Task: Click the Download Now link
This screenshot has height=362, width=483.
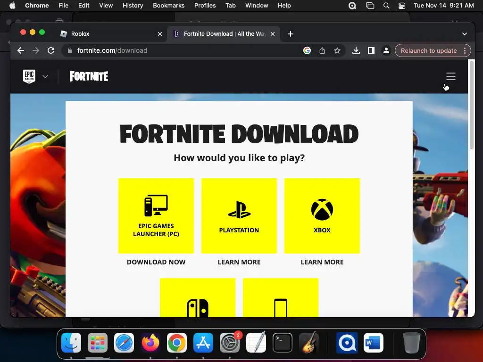Action: (x=156, y=262)
